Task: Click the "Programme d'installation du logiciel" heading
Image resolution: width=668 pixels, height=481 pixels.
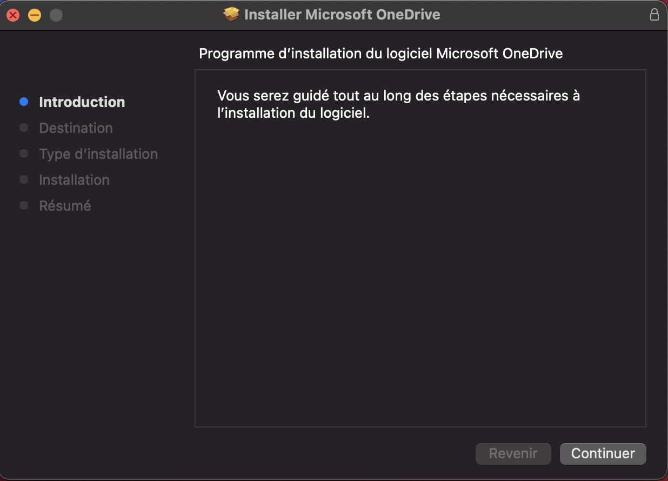Action: [x=380, y=54]
